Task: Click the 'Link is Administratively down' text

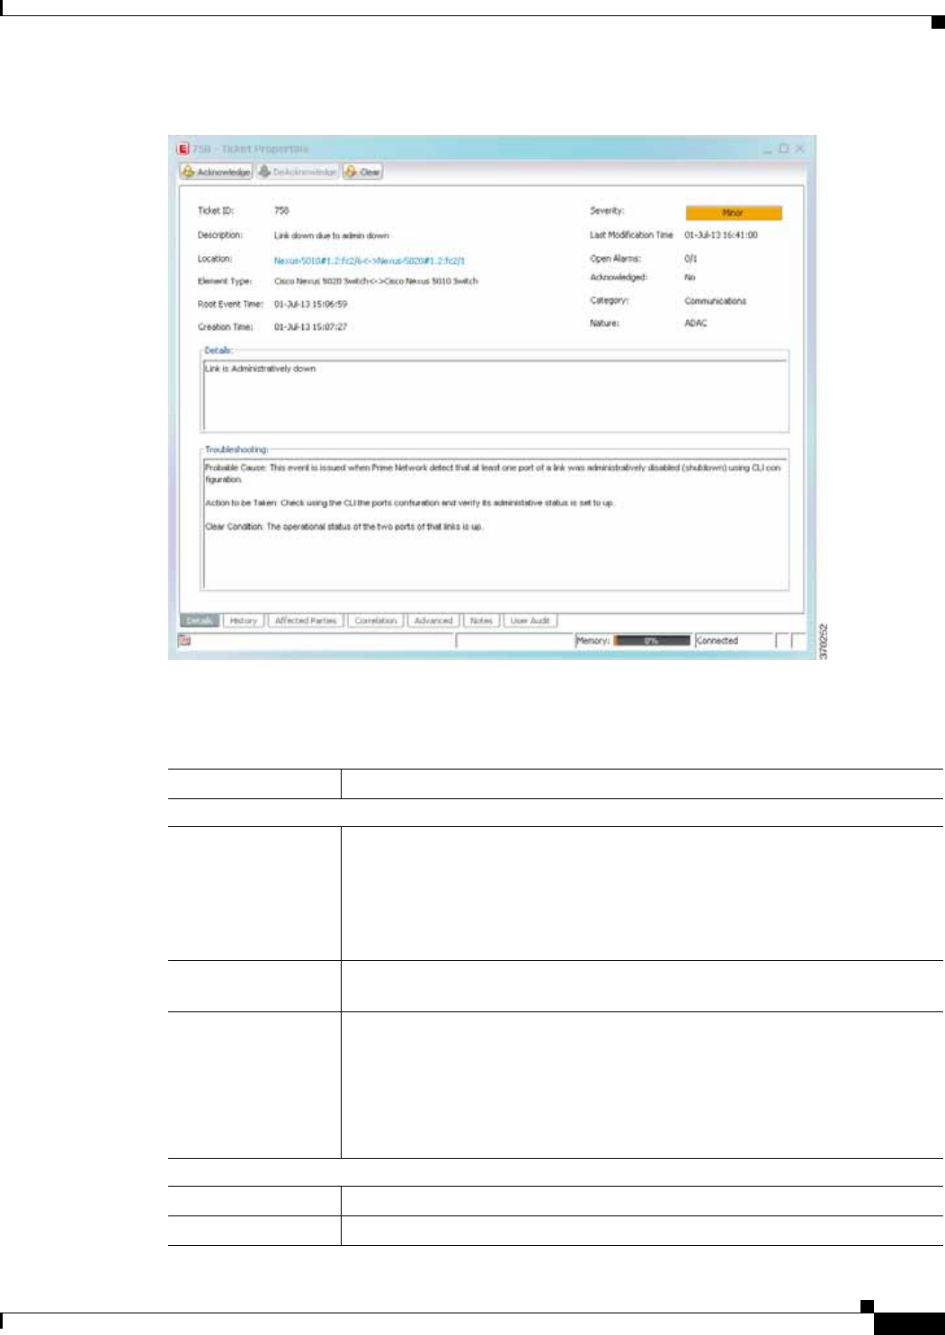Action: click(x=260, y=369)
